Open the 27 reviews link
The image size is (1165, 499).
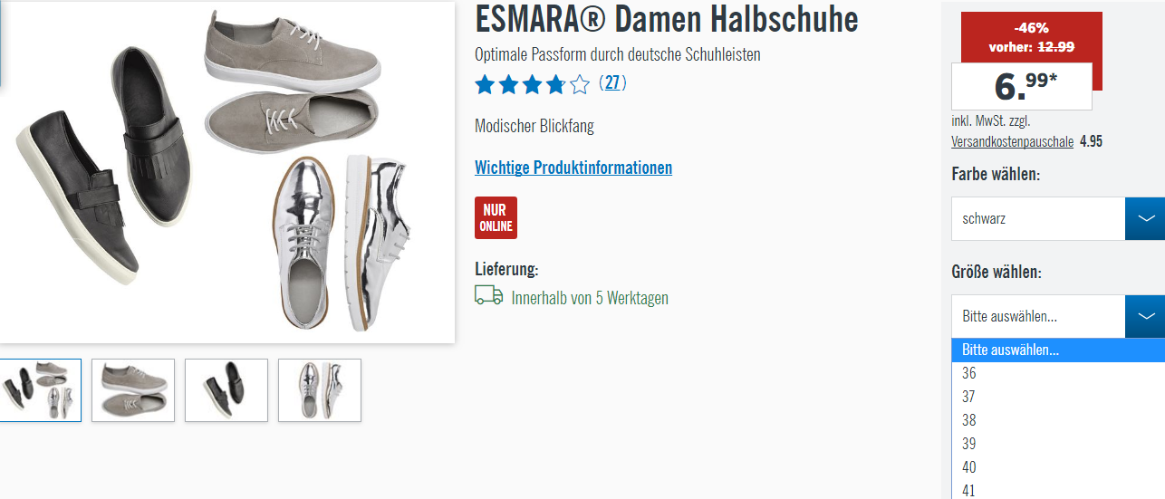pyautogui.click(x=613, y=83)
